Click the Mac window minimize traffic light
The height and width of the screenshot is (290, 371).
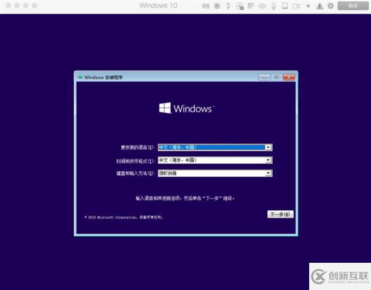pos(17,6)
